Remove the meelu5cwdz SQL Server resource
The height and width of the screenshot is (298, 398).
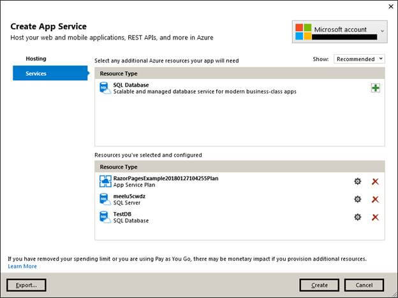[x=375, y=199]
